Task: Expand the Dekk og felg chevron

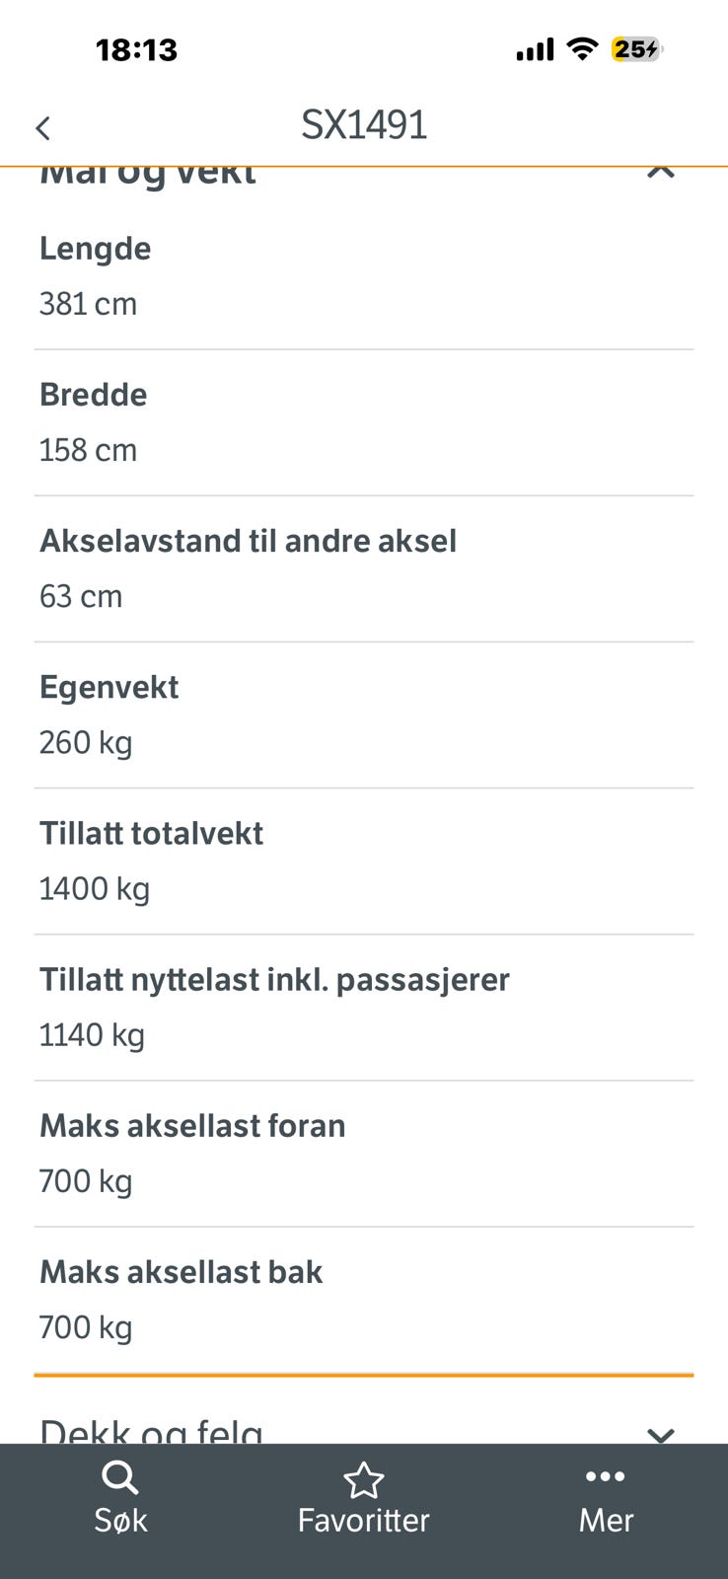Action: coord(660,1434)
